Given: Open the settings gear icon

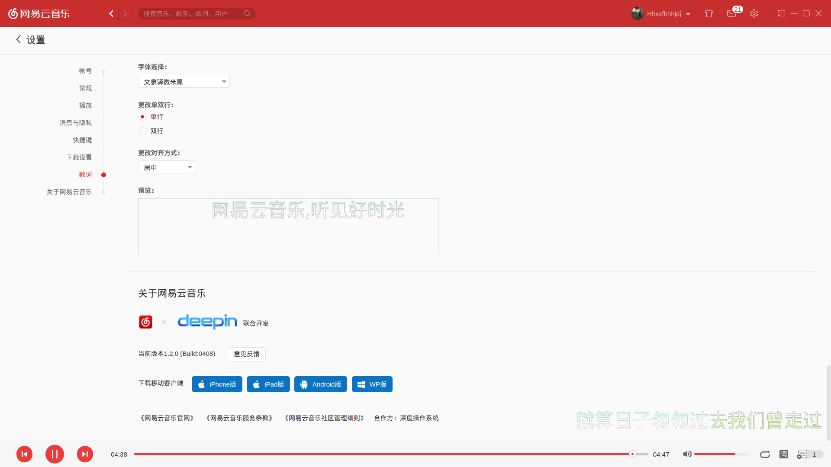Looking at the screenshot, I should point(754,13).
